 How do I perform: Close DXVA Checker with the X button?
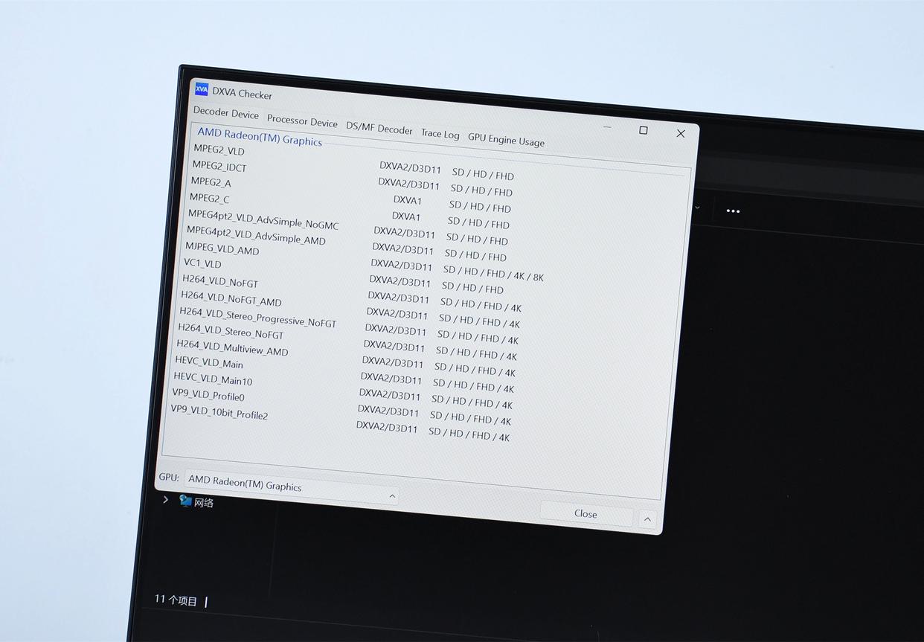[x=680, y=133]
